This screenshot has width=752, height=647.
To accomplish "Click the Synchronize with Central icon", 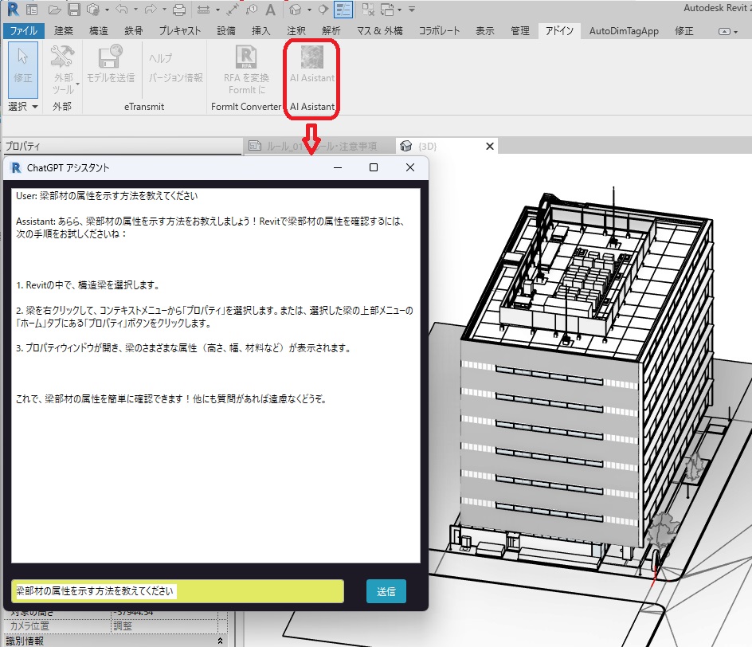I will click(93, 10).
